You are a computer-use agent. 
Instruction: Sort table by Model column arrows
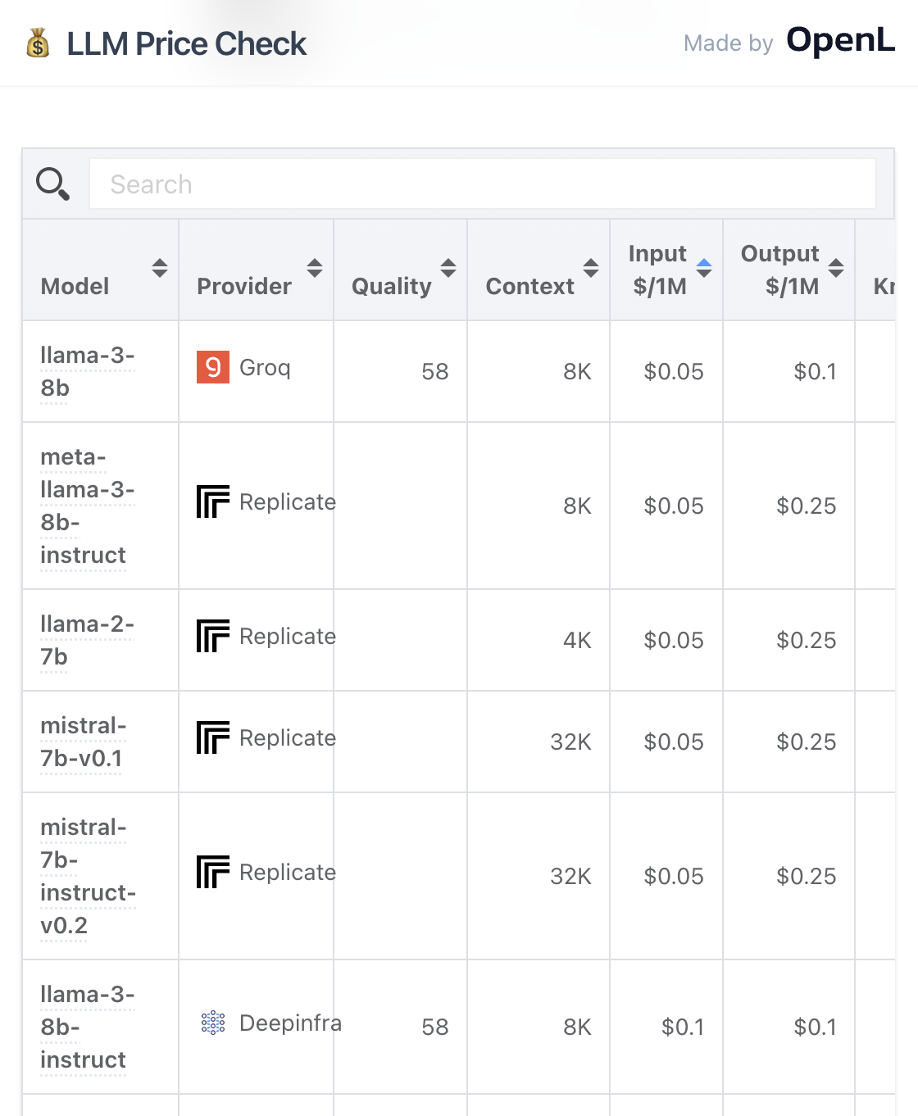click(160, 268)
